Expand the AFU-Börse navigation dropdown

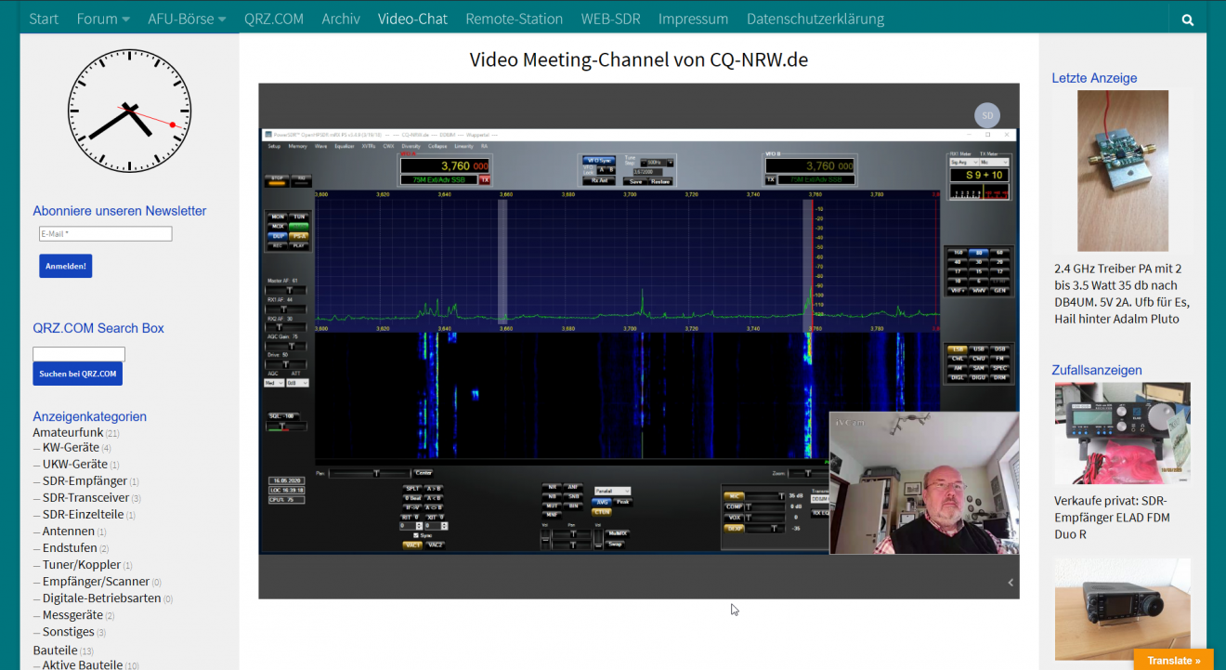pyautogui.click(x=187, y=19)
